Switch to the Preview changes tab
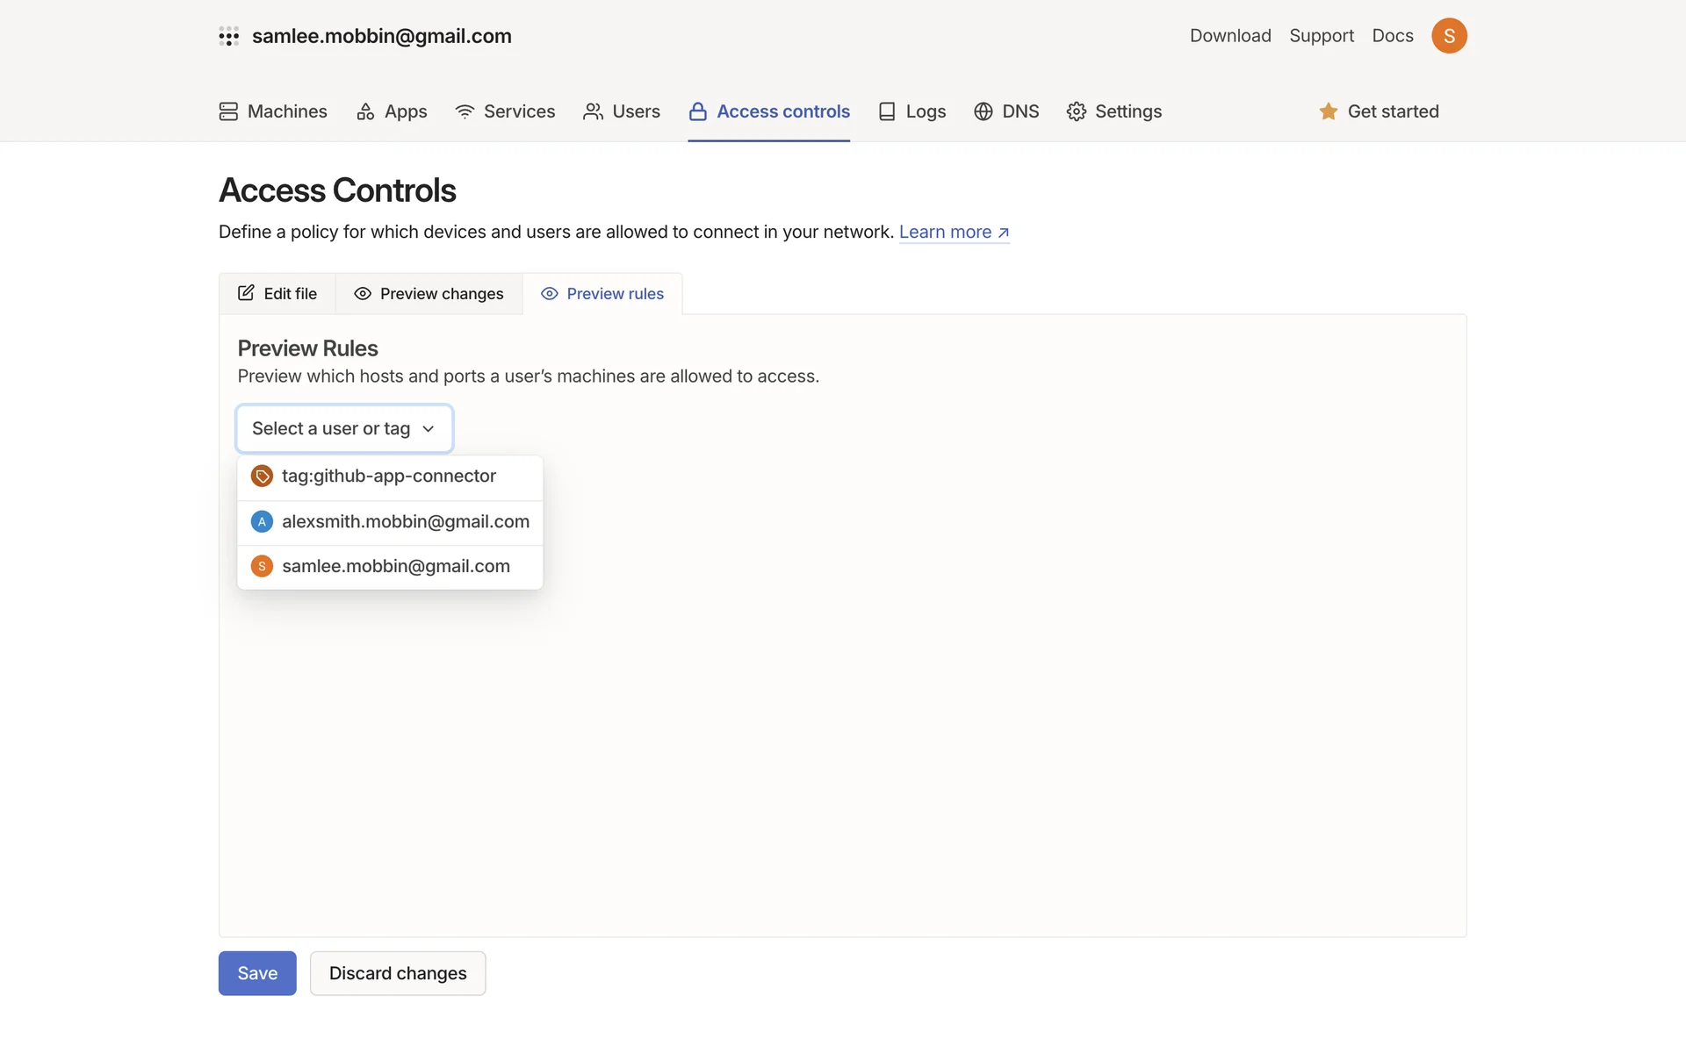 pyautogui.click(x=429, y=294)
